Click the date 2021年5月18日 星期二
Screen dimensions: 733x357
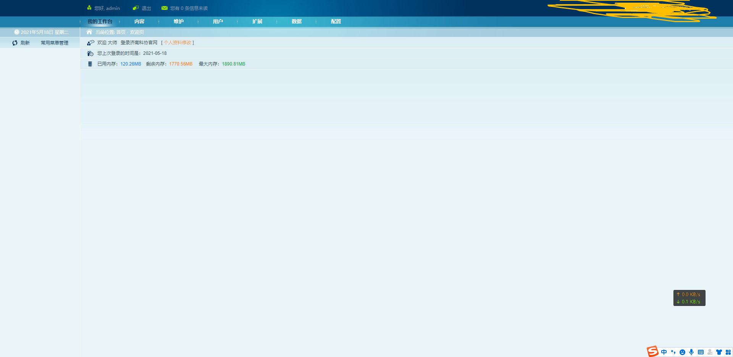coord(45,32)
